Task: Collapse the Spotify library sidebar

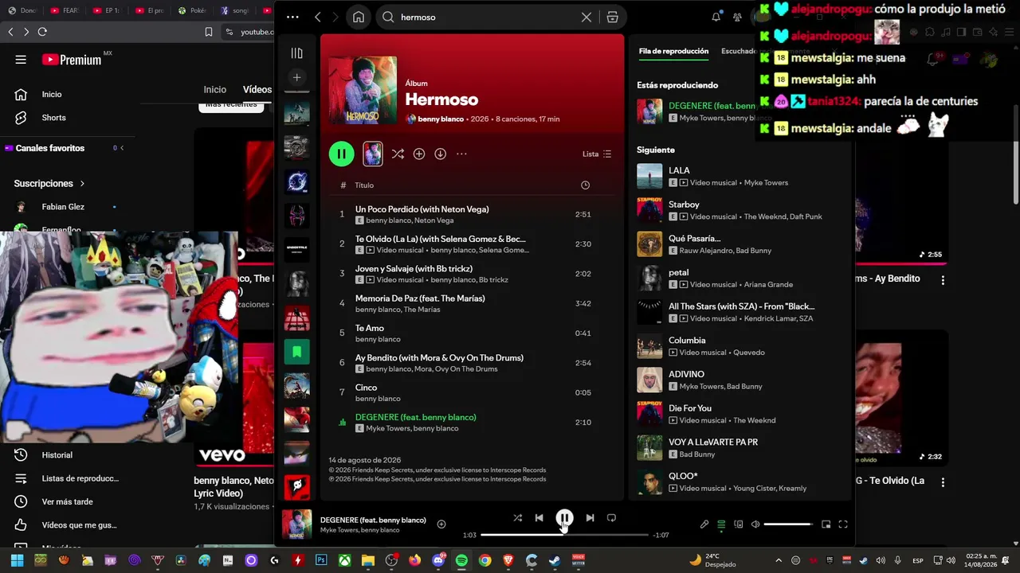Action: (296, 53)
